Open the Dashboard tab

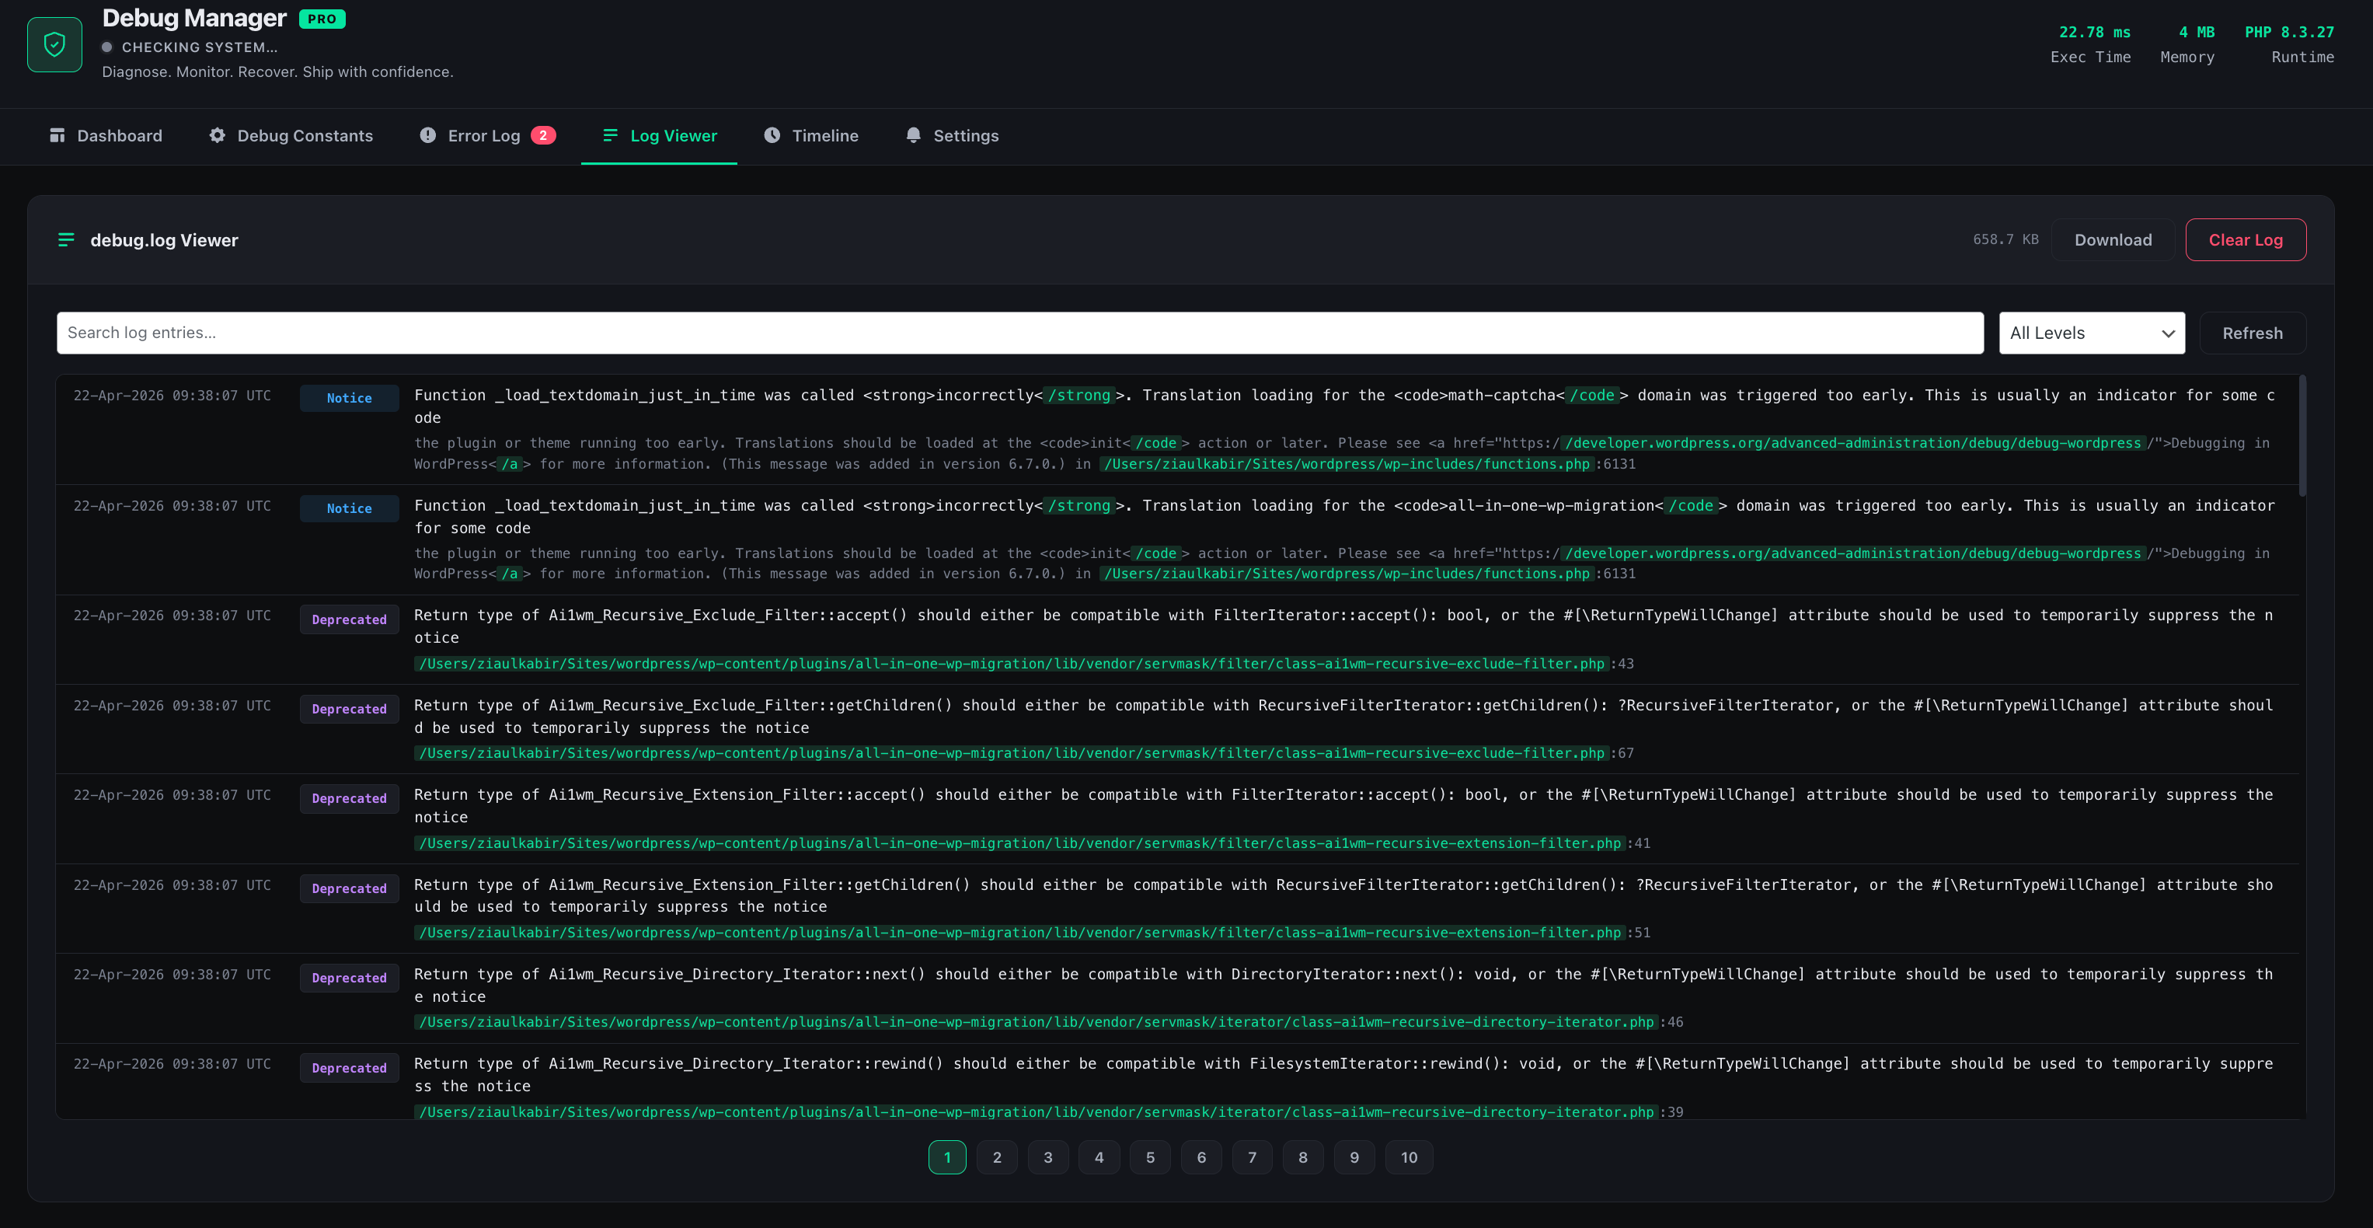tap(106, 135)
